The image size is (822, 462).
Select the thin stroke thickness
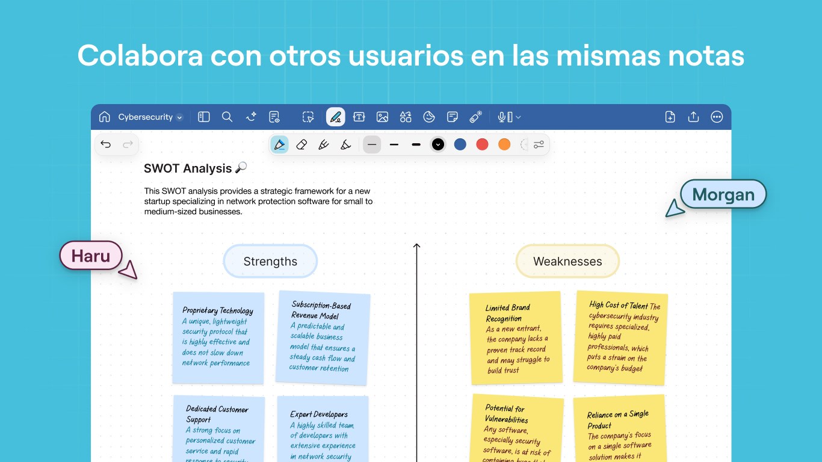[x=372, y=144]
